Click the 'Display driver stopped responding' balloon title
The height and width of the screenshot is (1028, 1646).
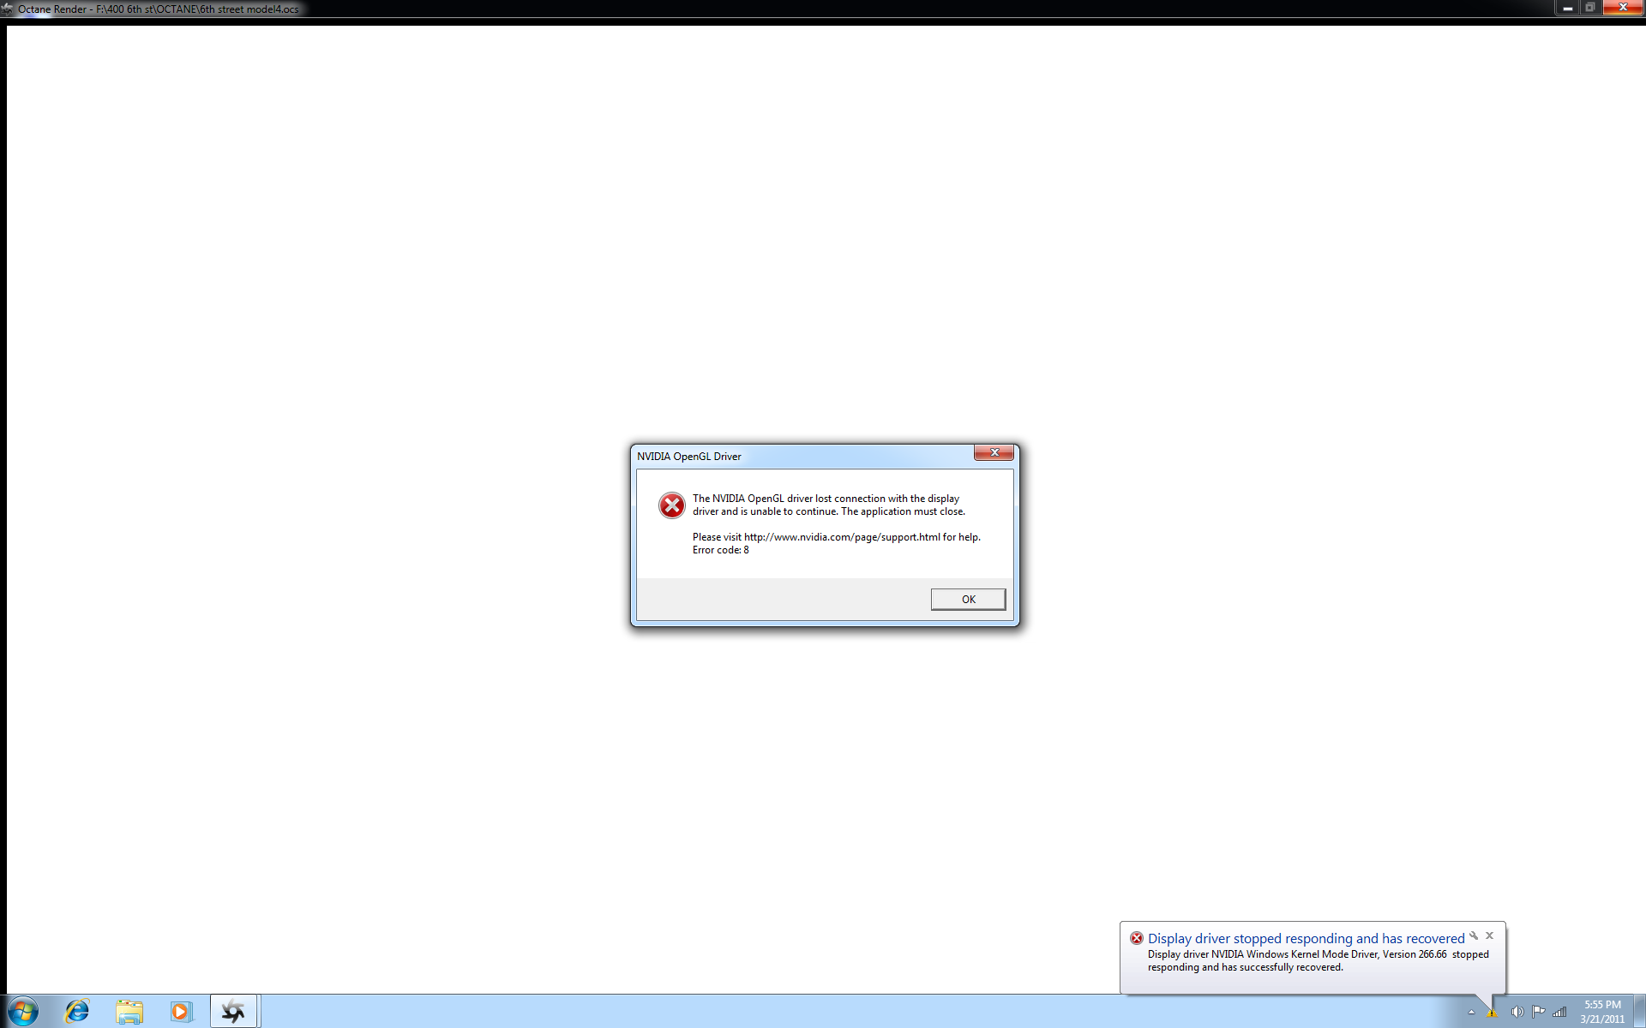pos(1306,939)
